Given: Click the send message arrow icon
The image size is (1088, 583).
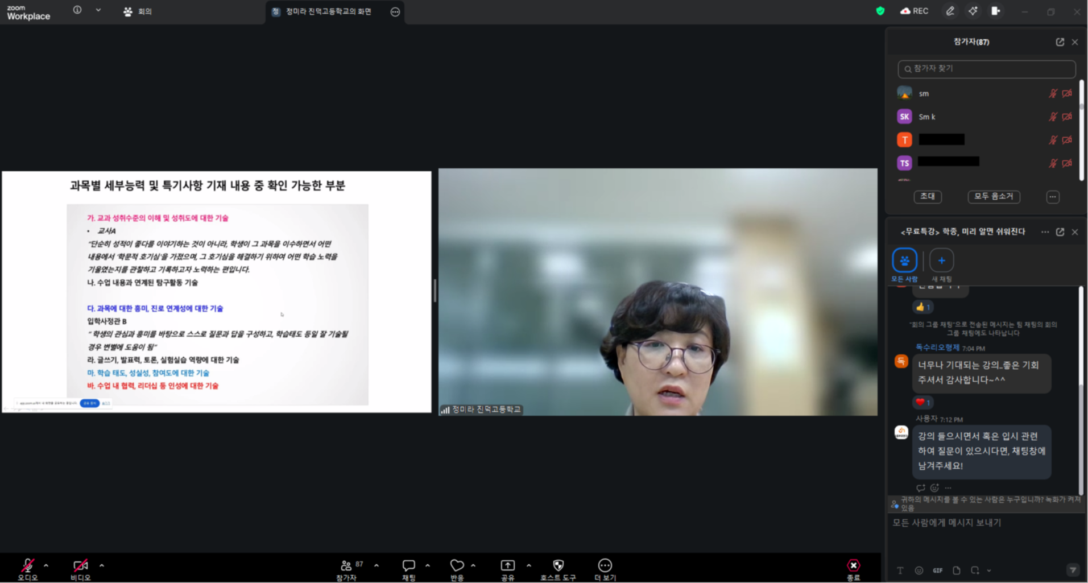Looking at the screenshot, I should coord(1073,570).
